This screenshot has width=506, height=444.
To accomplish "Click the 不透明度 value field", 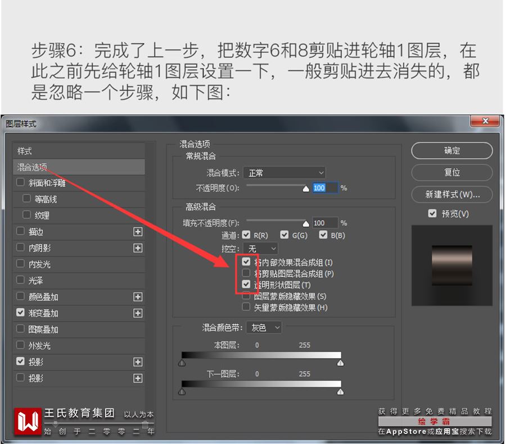I will (x=326, y=188).
